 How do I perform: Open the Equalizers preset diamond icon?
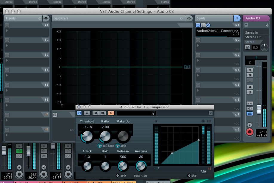181,18
